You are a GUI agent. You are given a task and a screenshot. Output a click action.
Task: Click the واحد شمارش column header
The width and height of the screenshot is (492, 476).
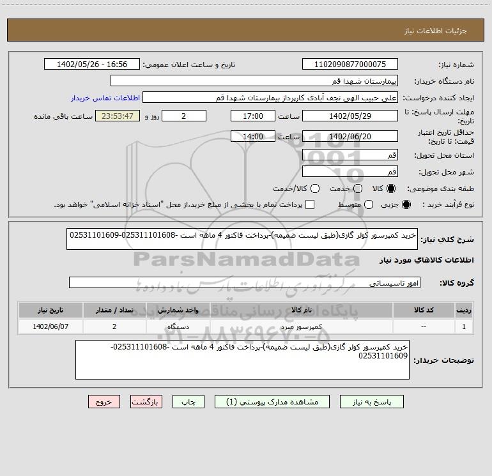tap(178, 310)
